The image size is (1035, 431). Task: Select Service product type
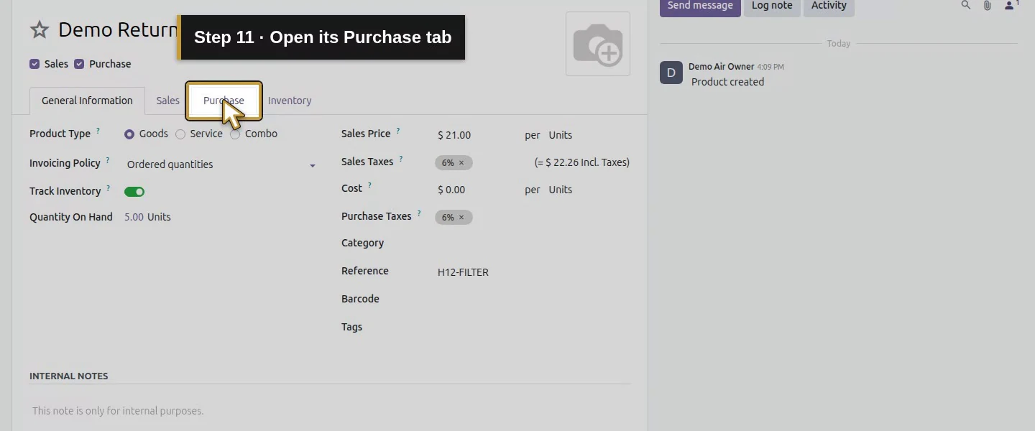pyautogui.click(x=180, y=134)
